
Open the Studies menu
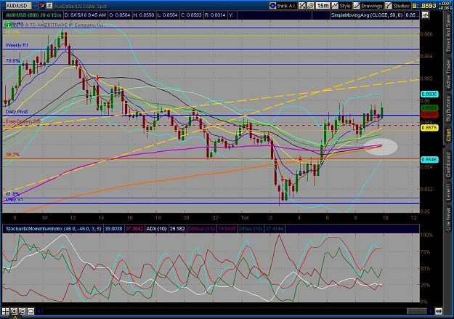(397, 6)
